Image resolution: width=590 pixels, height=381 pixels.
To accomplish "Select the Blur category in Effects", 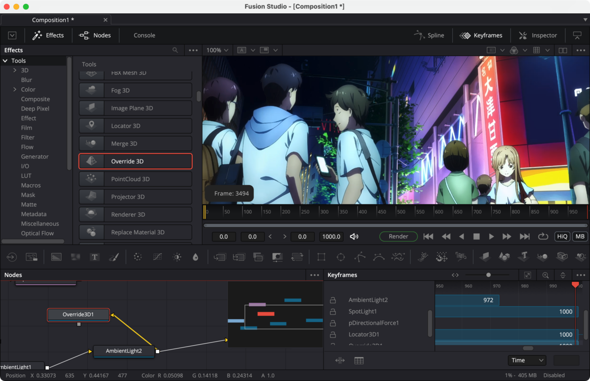I will [x=27, y=80].
